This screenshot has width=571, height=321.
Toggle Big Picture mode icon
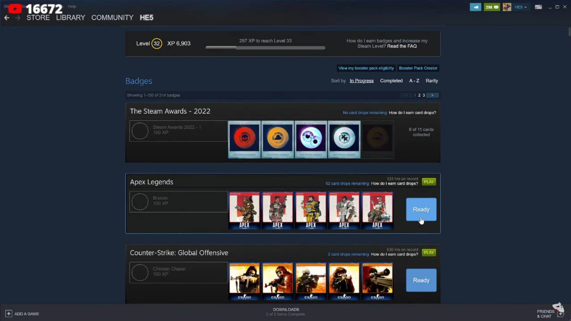point(538,7)
